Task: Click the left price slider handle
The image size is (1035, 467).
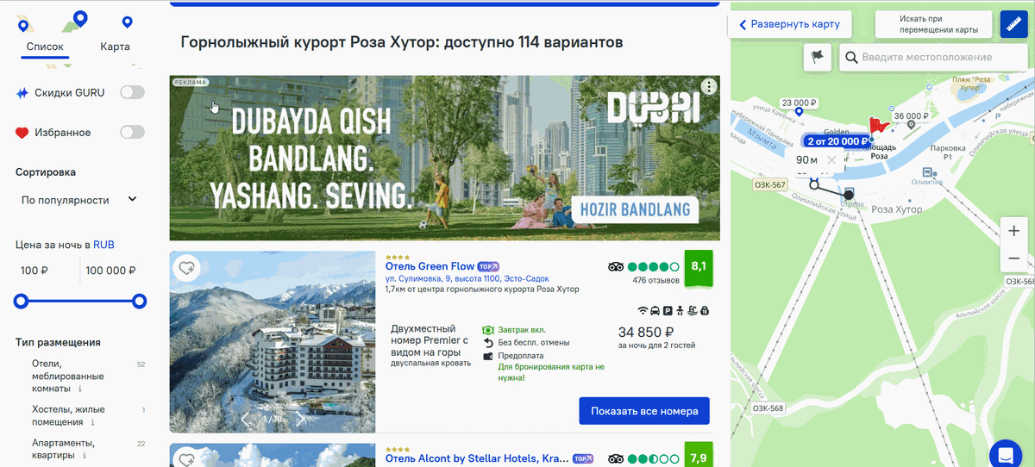Action: pyautogui.click(x=21, y=302)
